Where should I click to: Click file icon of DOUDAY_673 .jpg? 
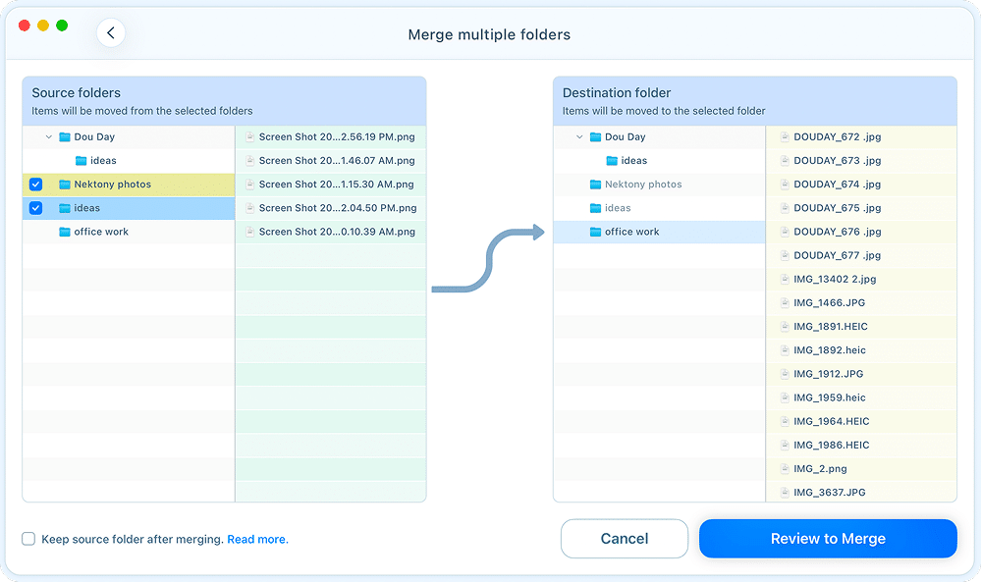pyautogui.click(x=785, y=161)
